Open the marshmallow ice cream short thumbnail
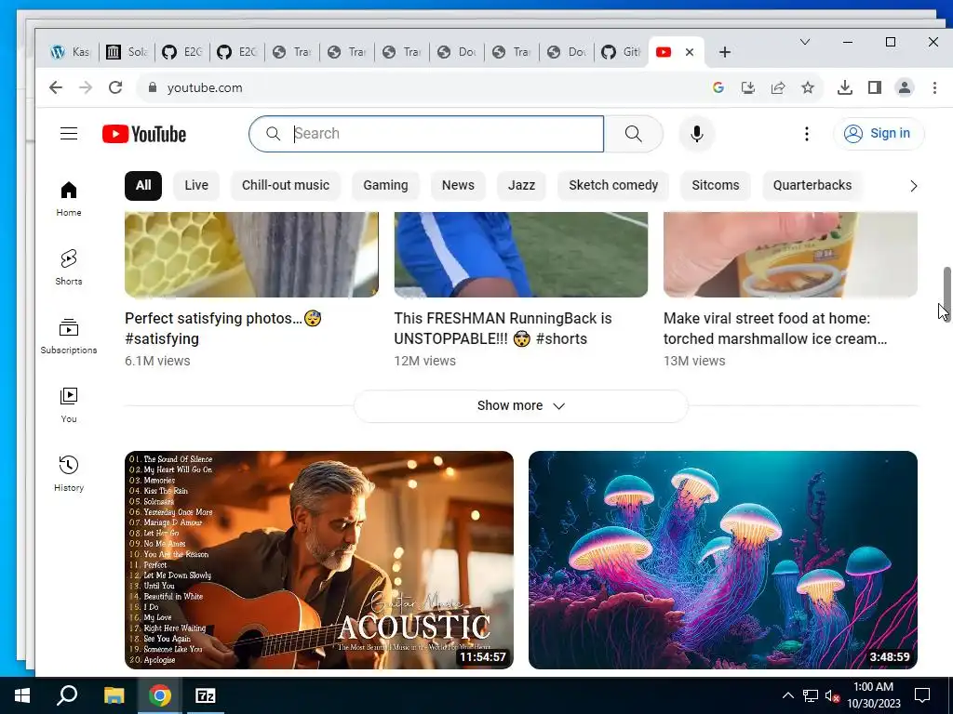Image resolution: width=953 pixels, height=714 pixels. pos(790,255)
